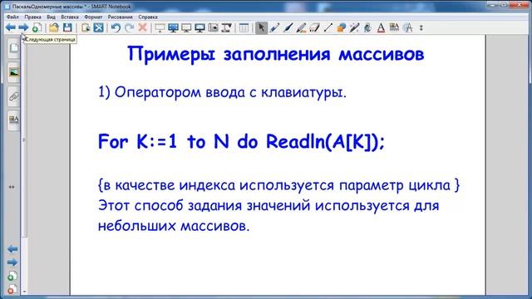Delete the selection with the red X icon

click(x=142, y=27)
